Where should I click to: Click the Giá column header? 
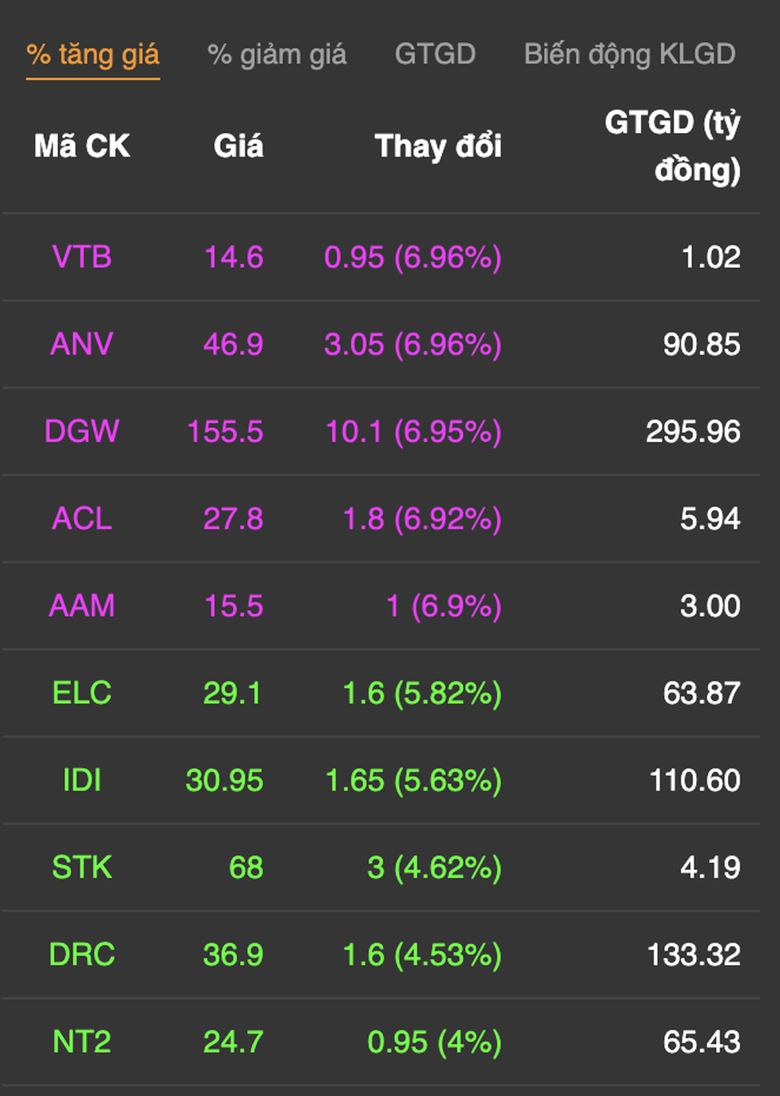click(238, 147)
